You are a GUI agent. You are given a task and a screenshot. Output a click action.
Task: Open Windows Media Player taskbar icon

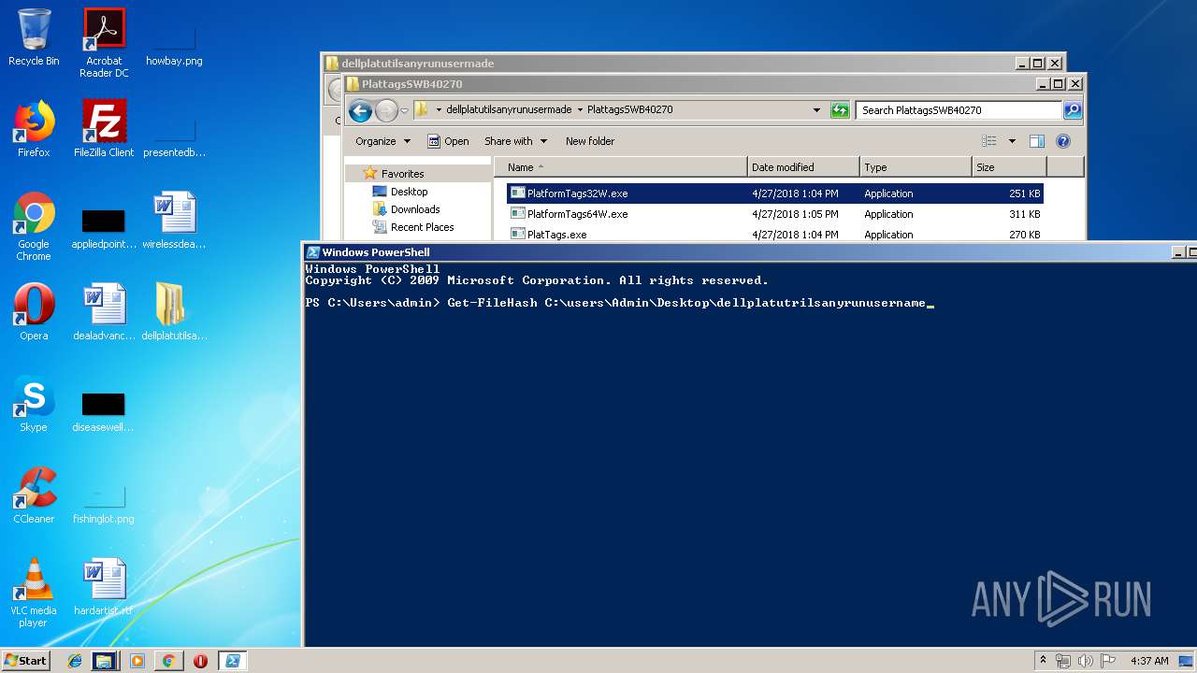[137, 661]
